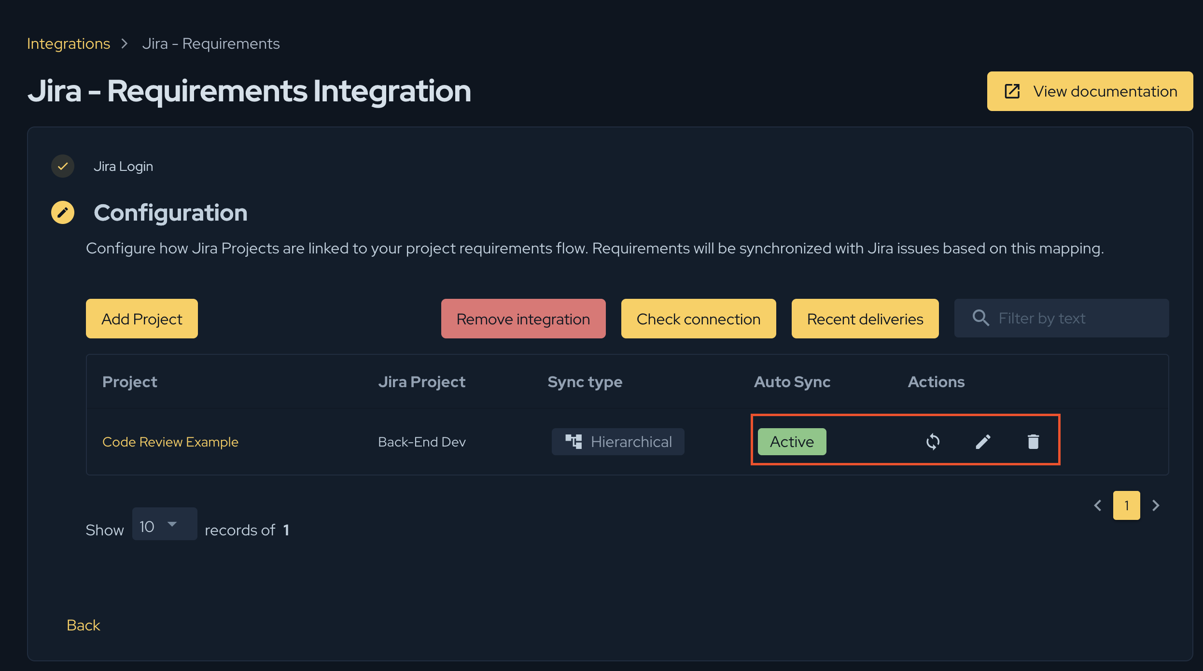Select the Integrations breadcrumb link
Image resolution: width=1203 pixels, height=671 pixels.
69,43
